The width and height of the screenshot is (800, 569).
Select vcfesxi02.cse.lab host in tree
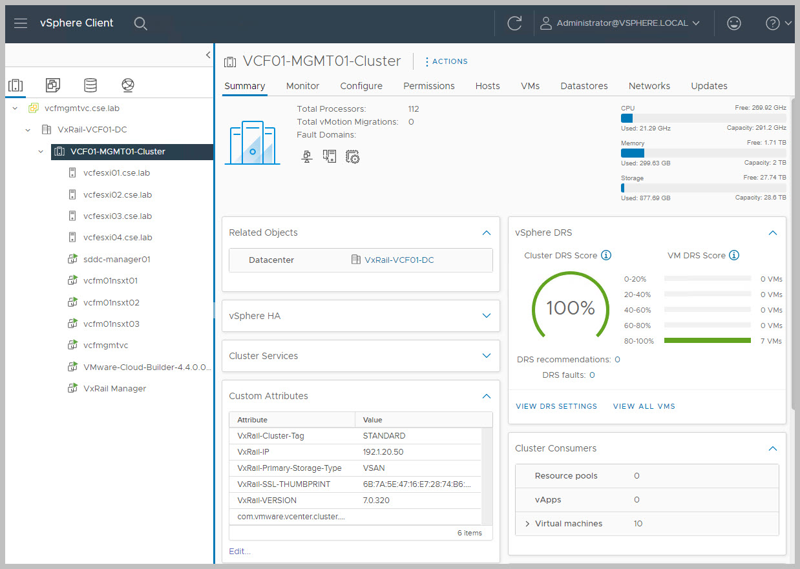[118, 194]
